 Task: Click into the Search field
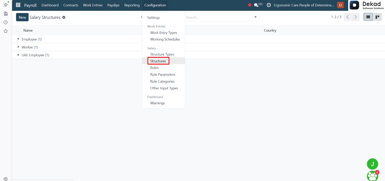click(x=218, y=17)
